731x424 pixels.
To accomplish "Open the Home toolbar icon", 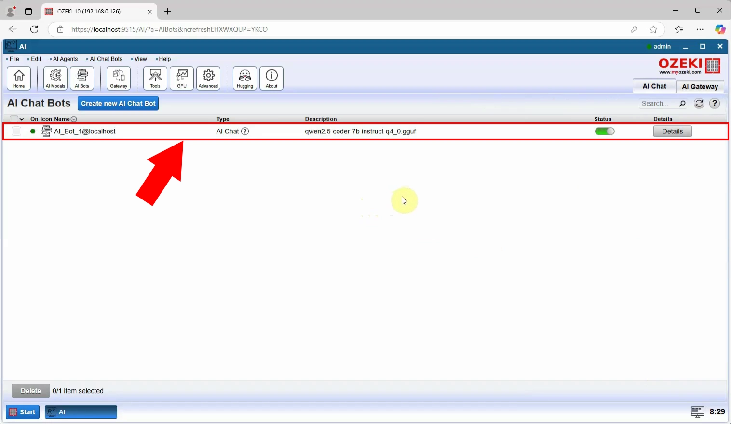I will point(19,79).
